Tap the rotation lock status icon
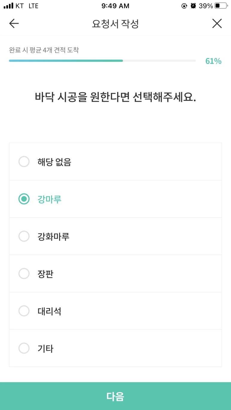Screen dimensions: 231x410 coord(184,6)
